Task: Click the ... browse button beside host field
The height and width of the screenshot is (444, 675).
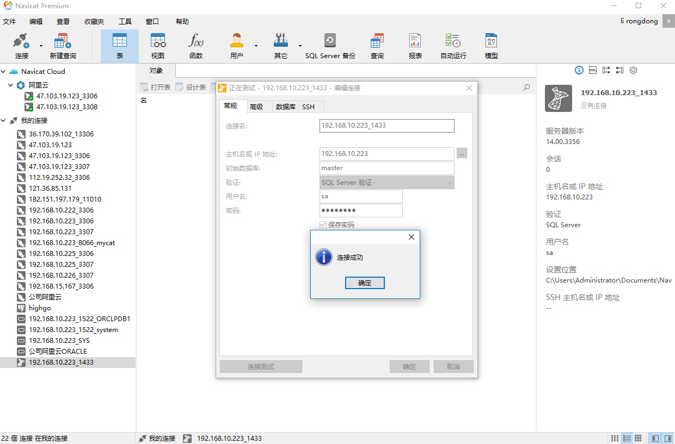Action: (462, 154)
